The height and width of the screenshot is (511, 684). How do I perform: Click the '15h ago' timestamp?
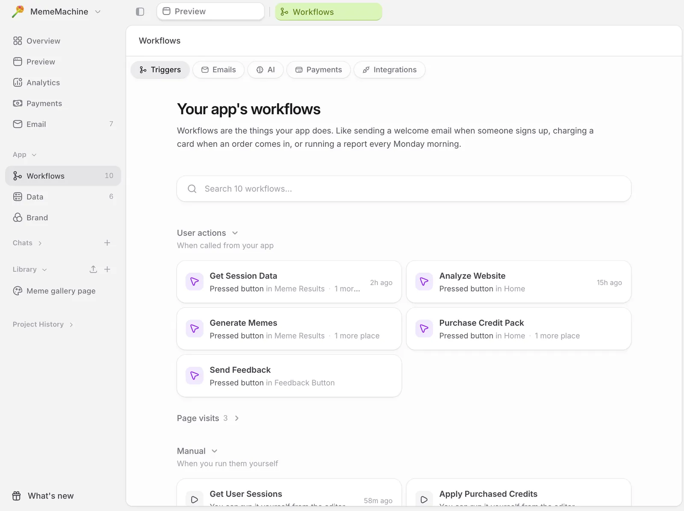(x=609, y=282)
